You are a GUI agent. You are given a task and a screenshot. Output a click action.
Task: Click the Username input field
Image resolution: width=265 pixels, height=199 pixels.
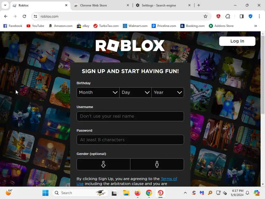pyautogui.click(x=130, y=116)
